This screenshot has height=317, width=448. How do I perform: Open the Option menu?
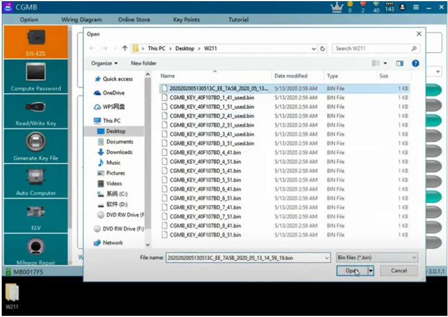coord(29,19)
